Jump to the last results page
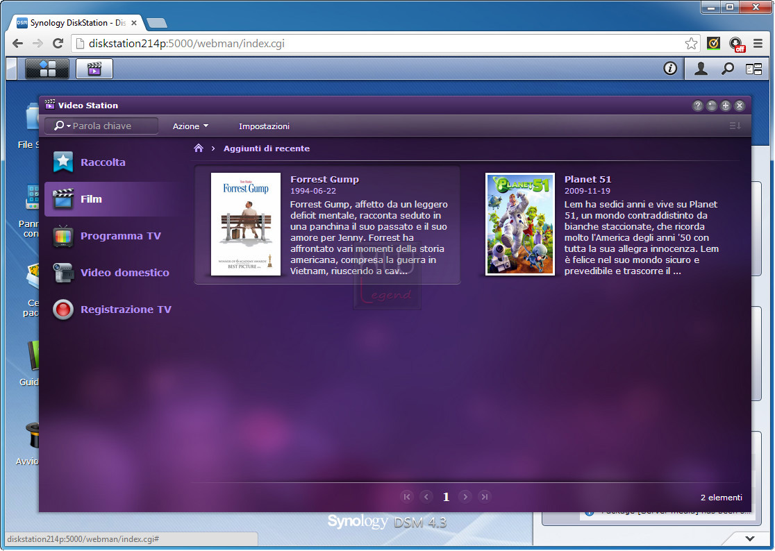Image resolution: width=775 pixels, height=551 pixels. [485, 497]
